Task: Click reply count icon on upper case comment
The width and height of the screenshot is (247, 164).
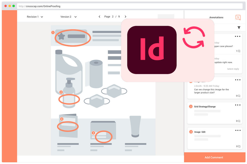Action: point(238,51)
